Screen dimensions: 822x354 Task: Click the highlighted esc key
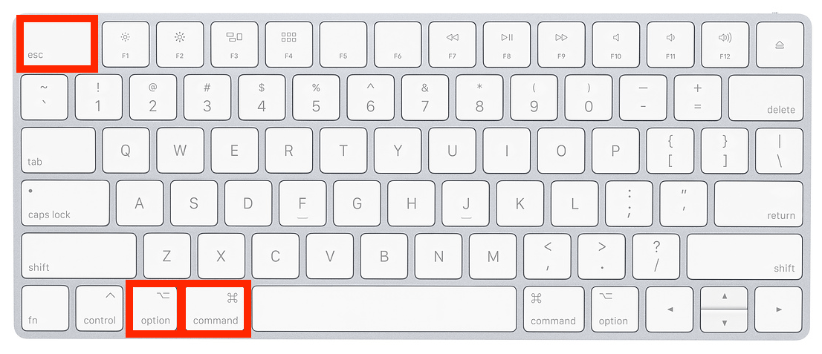coord(56,44)
